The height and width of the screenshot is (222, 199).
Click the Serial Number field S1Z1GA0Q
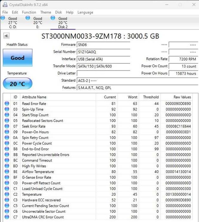point(103,52)
